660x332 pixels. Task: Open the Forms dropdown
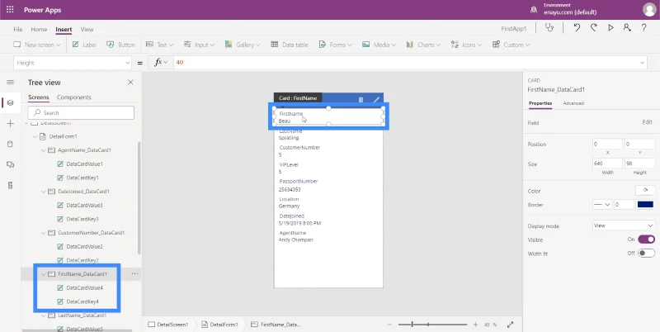pyautogui.click(x=335, y=45)
